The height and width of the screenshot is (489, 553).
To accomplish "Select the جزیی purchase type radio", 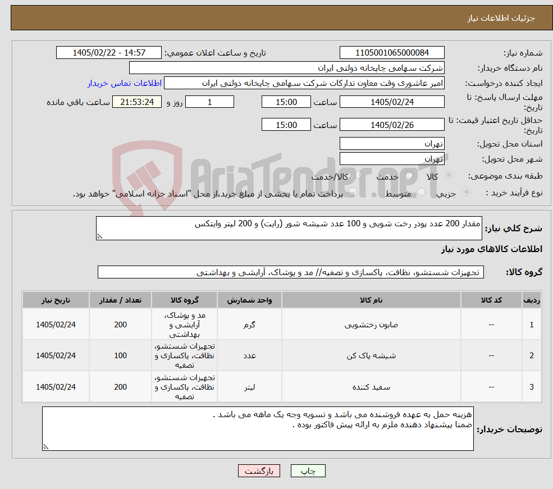I will pos(467,192).
